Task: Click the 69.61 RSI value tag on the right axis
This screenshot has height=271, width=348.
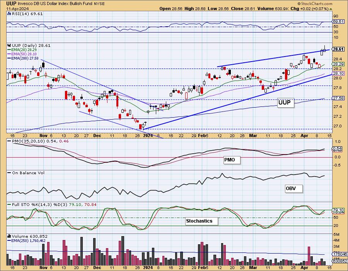Action: pos(338,22)
